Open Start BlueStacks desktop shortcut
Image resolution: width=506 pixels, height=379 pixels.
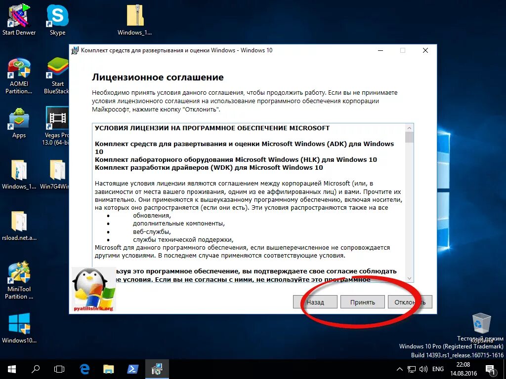pos(57,76)
